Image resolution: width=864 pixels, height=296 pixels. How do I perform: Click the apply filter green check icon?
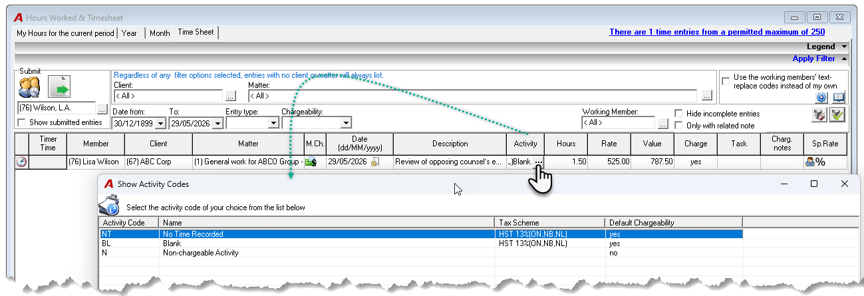[x=837, y=115]
